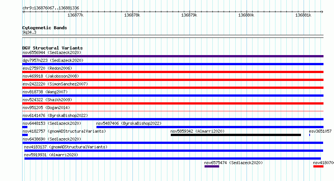This screenshot has width=334, height=181.
Task: Click the nsv6556944 (Sedlazeck2020) variant label
Action: coord(52,52)
